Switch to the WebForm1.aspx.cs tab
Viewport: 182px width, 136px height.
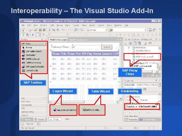(x=77, y=40)
